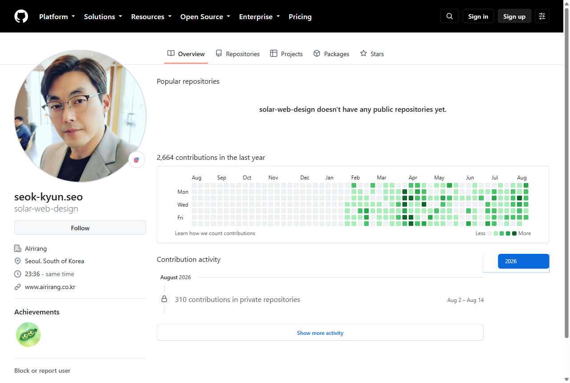Image resolution: width=570 pixels, height=383 pixels.
Task: Open Learn how we count contributions
Action: [x=215, y=233]
